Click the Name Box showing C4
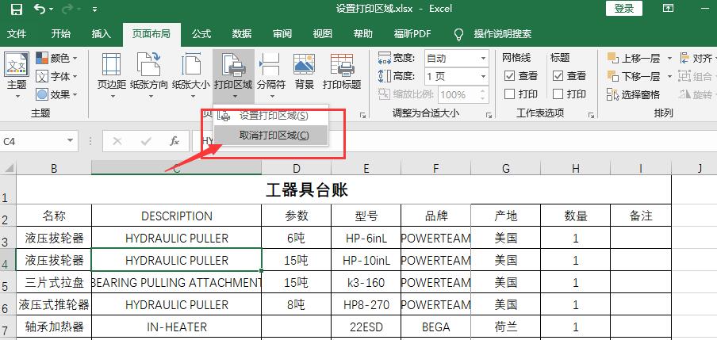Image resolution: width=717 pixels, height=340 pixels. [x=33, y=142]
